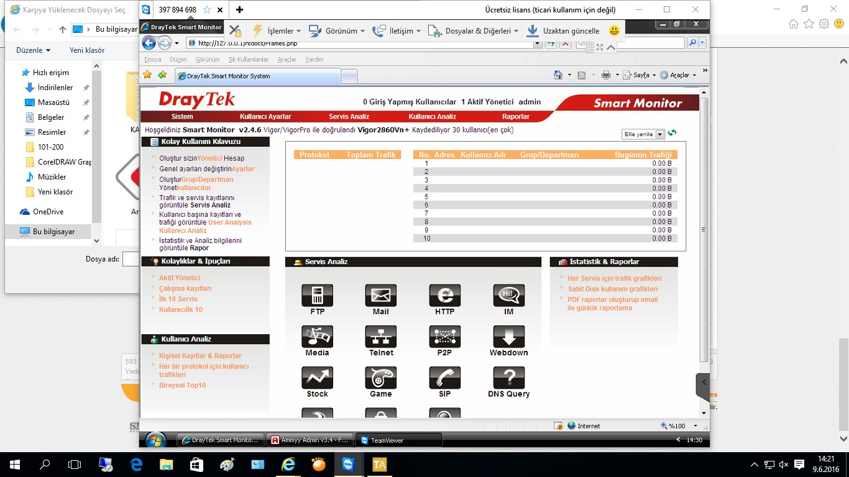This screenshot has height=477, width=849.
Task: Select the IM service icon
Action: (508, 296)
